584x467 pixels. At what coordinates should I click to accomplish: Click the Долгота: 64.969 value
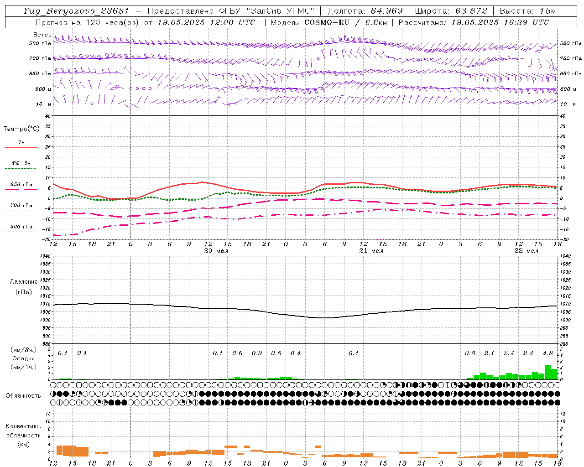365,11
